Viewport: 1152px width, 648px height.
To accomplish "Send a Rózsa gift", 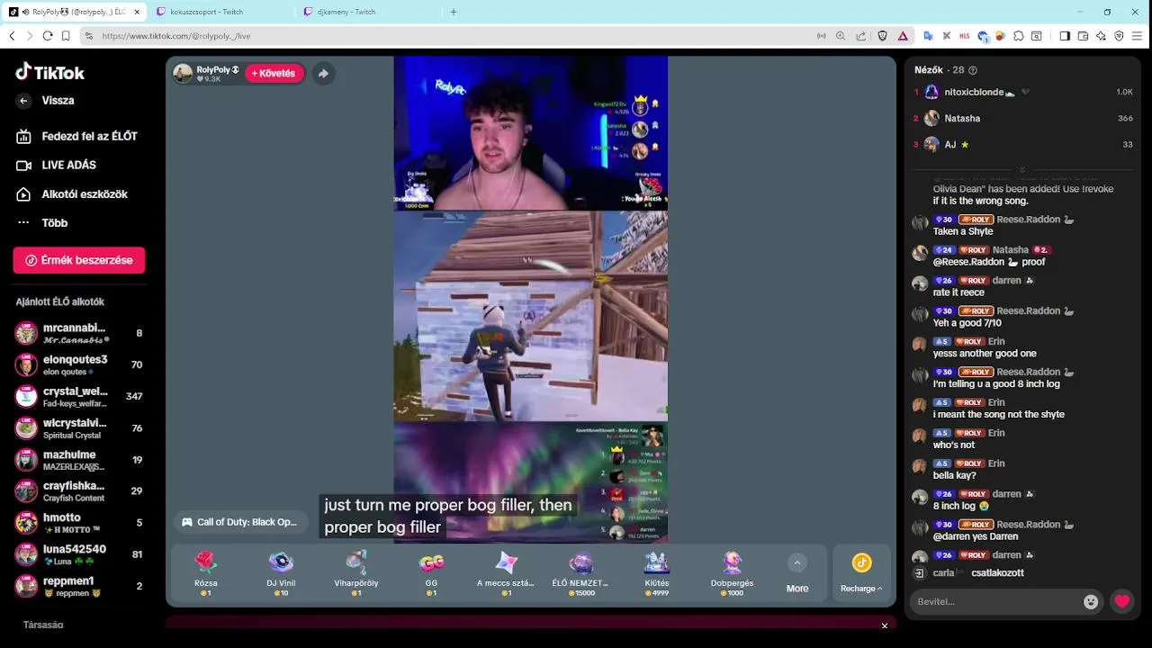I will [206, 574].
